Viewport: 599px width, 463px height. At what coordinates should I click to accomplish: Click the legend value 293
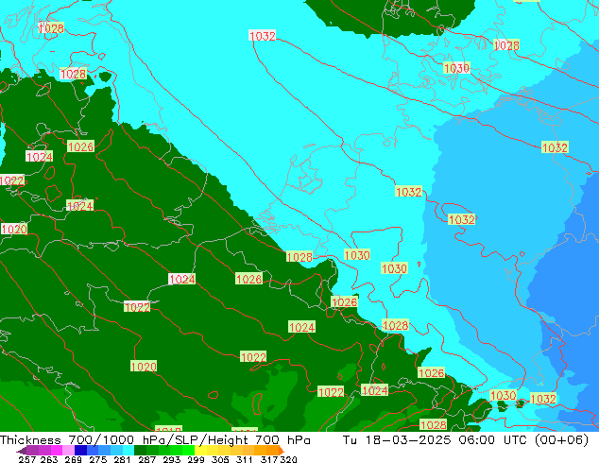(x=171, y=459)
